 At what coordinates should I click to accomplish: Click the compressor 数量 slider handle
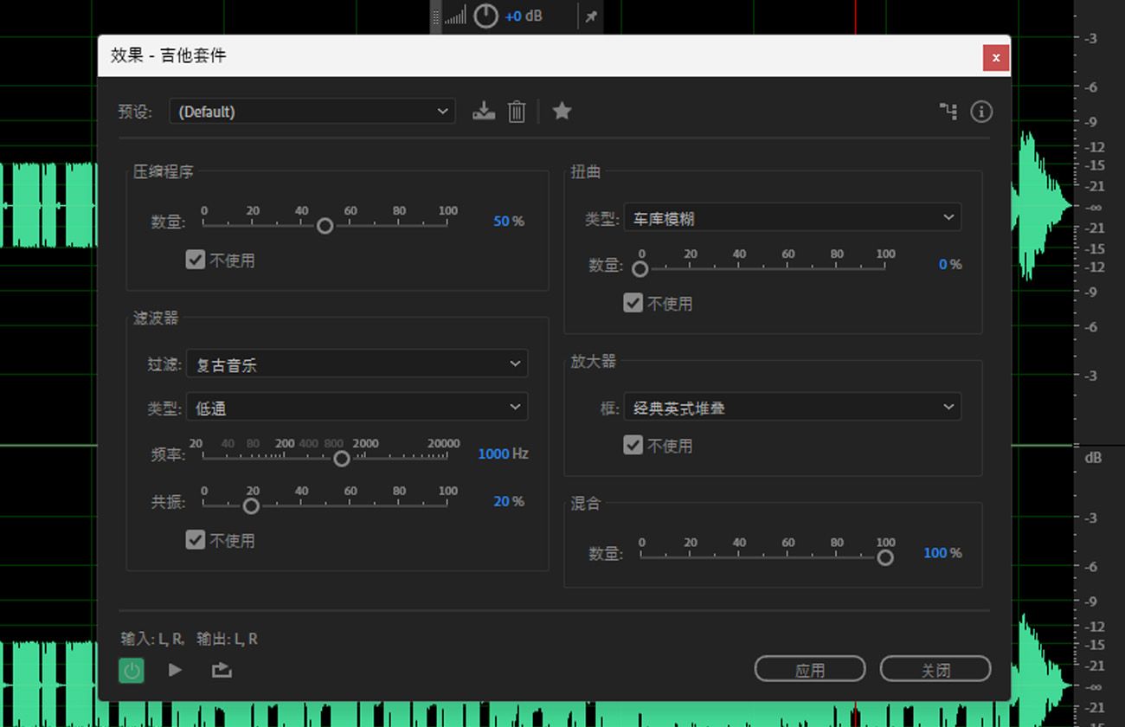point(325,226)
